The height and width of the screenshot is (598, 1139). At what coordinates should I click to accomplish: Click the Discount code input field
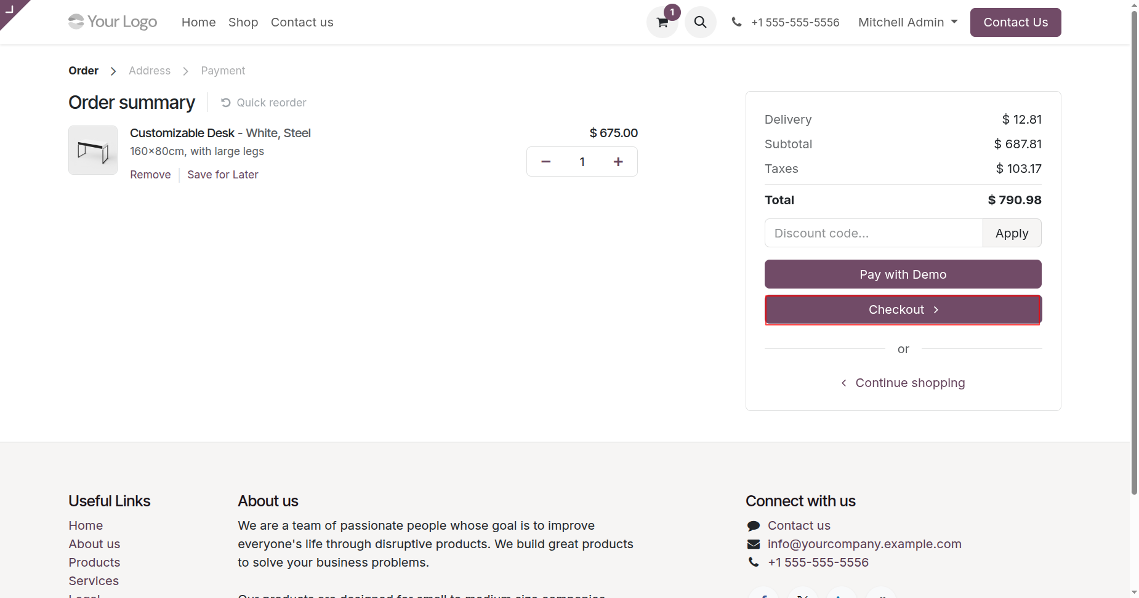point(873,233)
